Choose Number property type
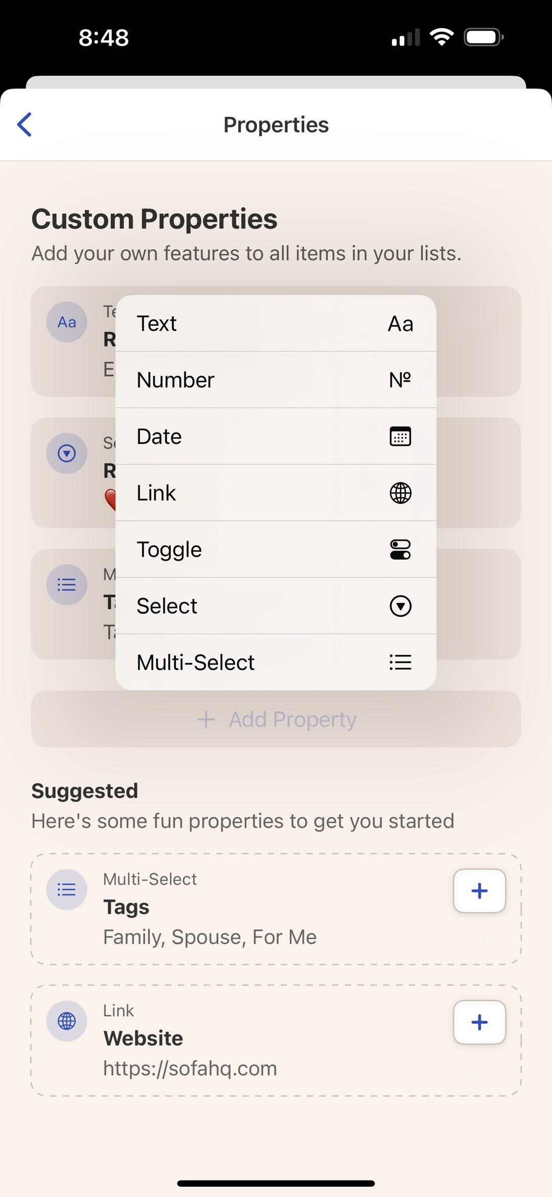 click(276, 380)
